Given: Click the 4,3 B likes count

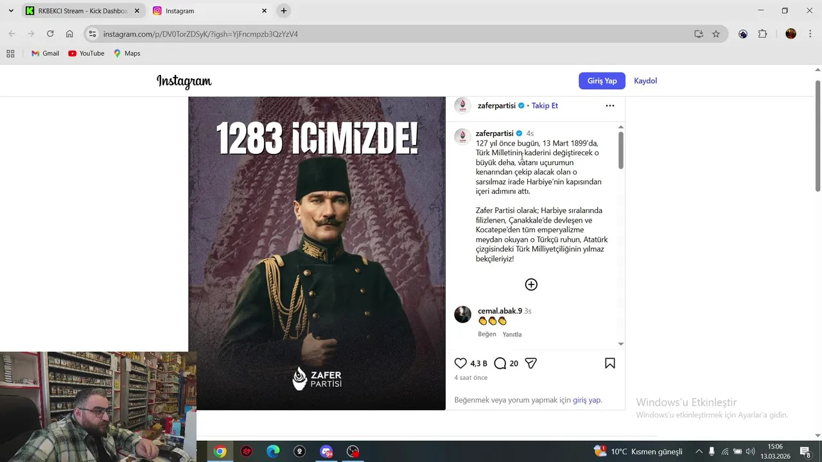Looking at the screenshot, I should (478, 364).
